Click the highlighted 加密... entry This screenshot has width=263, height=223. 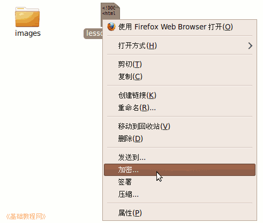(179, 170)
